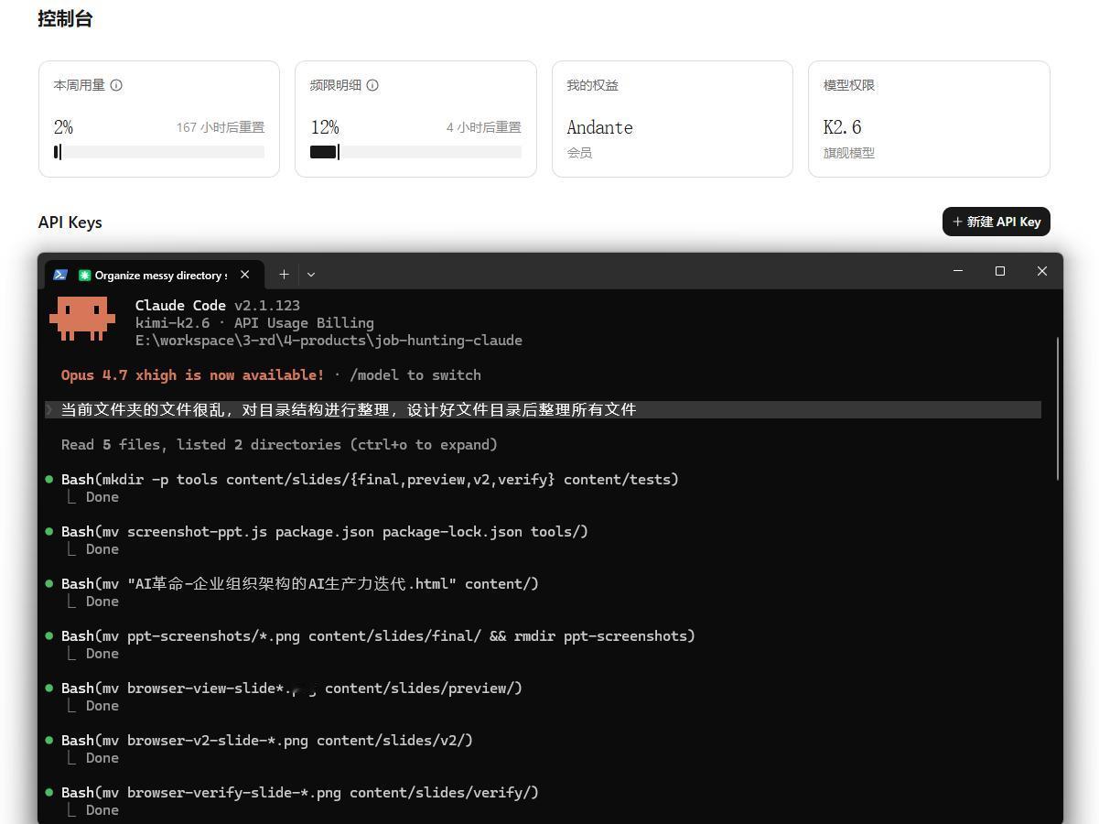Open the 我的权益 Andante card

click(x=673, y=119)
